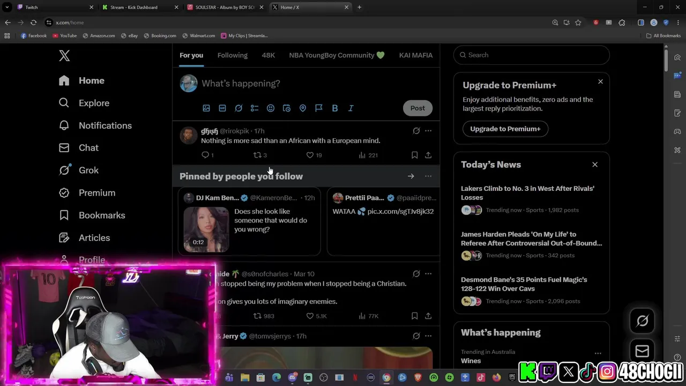This screenshot has height=386, width=686.
Task: Open Explore from the left sidebar
Action: pyautogui.click(x=84, y=103)
